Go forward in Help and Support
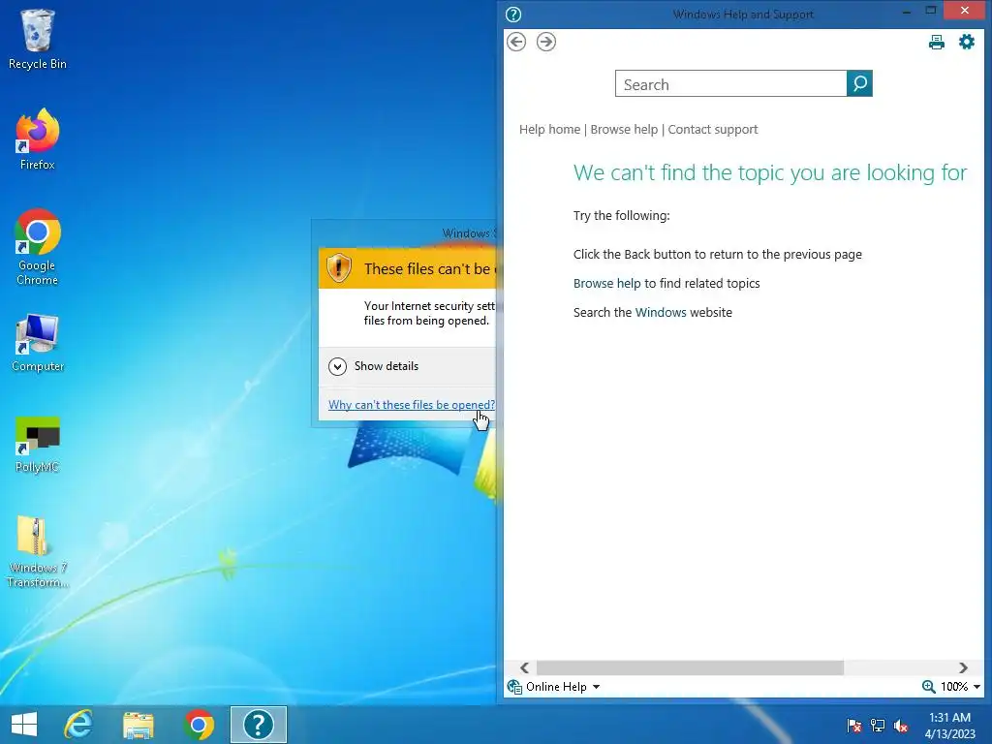The image size is (992, 744). [x=546, y=42]
